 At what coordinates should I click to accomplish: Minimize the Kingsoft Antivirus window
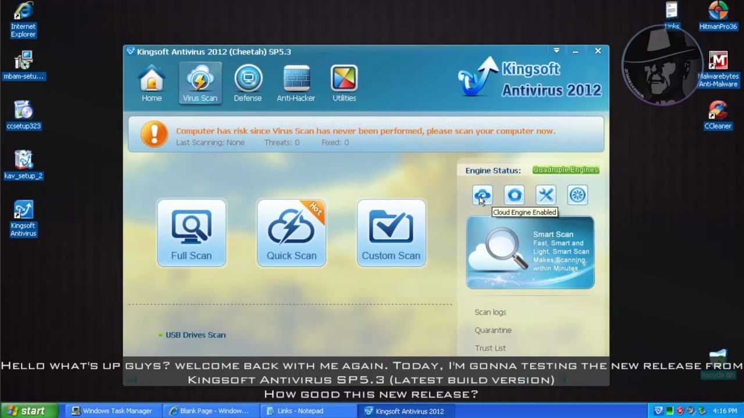575,51
